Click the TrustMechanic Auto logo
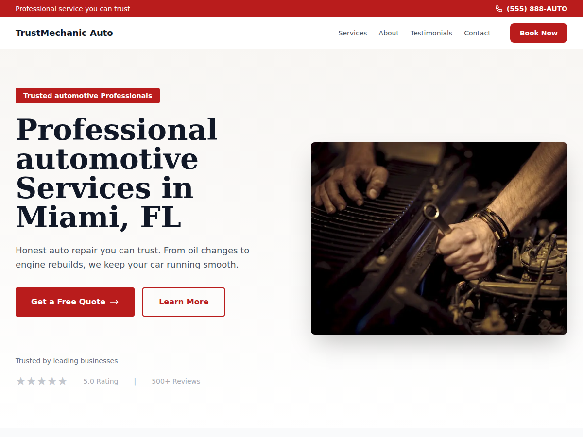 tap(64, 33)
